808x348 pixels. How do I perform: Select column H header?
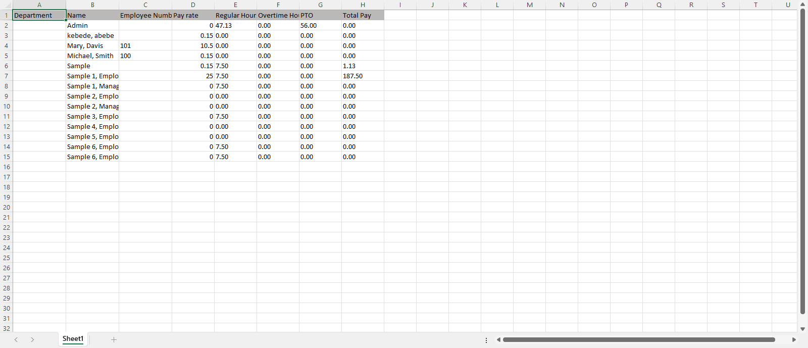tap(363, 5)
